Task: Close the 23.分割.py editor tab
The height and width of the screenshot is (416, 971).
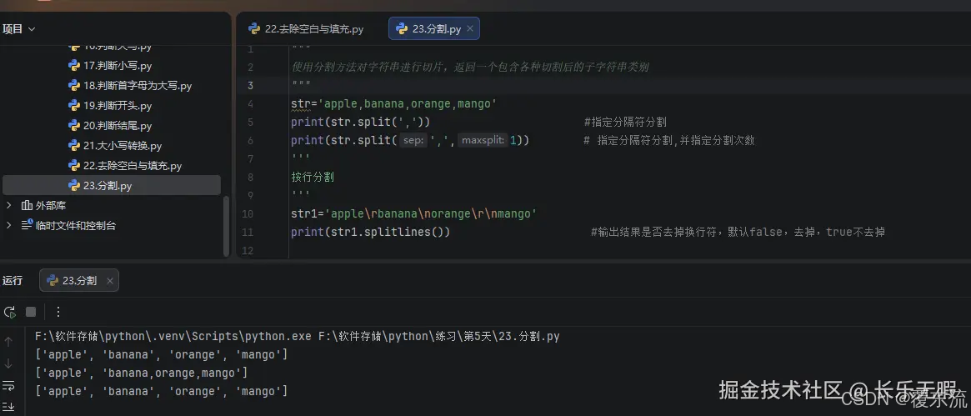Action: pos(470,28)
